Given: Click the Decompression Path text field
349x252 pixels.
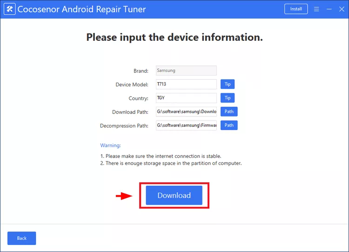Looking at the screenshot, I should [186, 125].
